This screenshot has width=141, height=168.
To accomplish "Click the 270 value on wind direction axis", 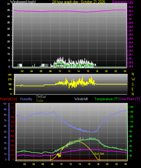I will 10,80.
